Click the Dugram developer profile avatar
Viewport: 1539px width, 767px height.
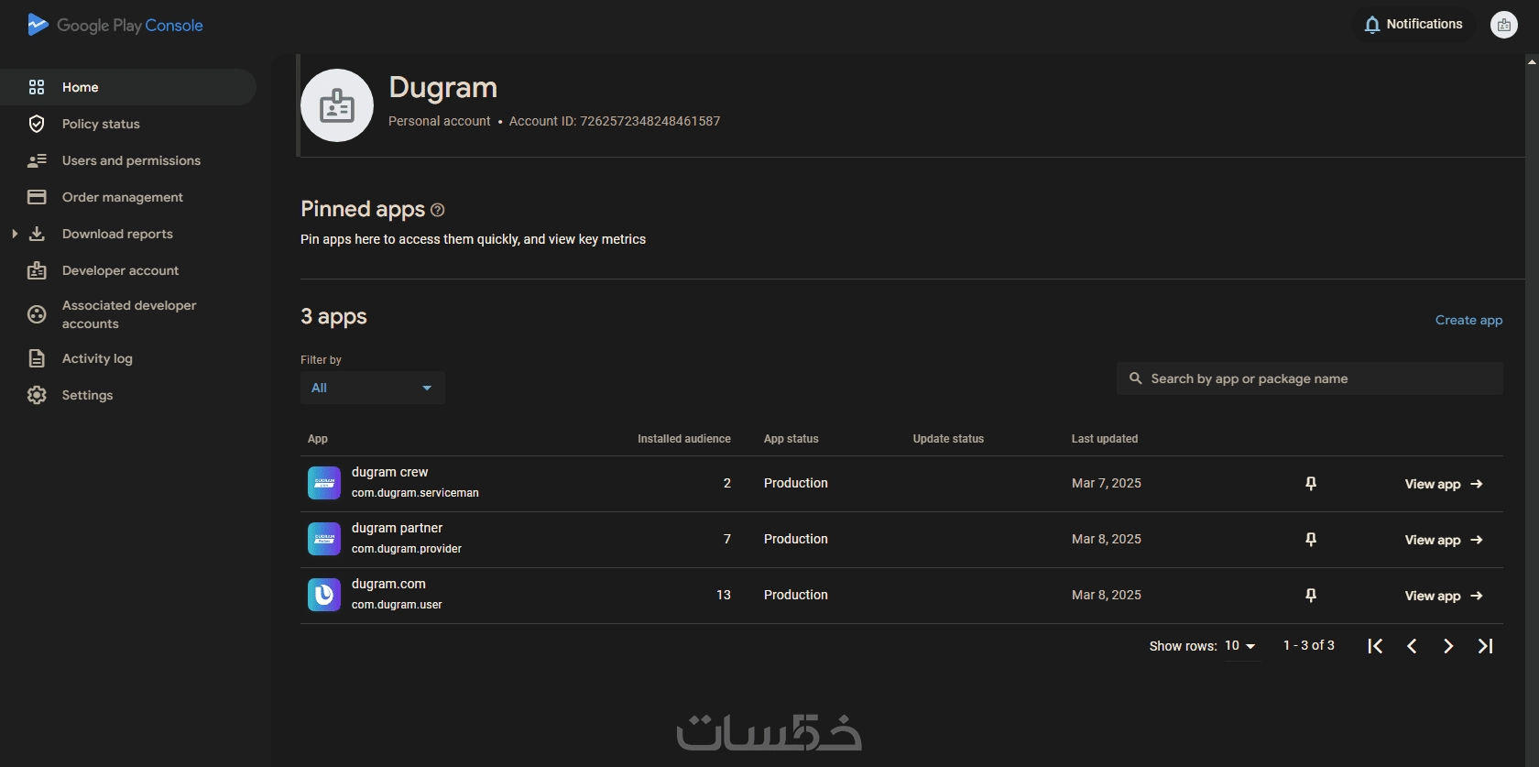coord(337,105)
